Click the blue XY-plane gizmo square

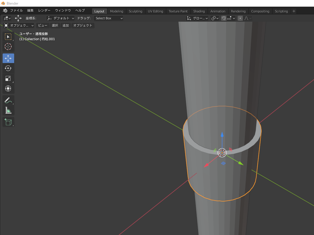[x=223, y=163]
